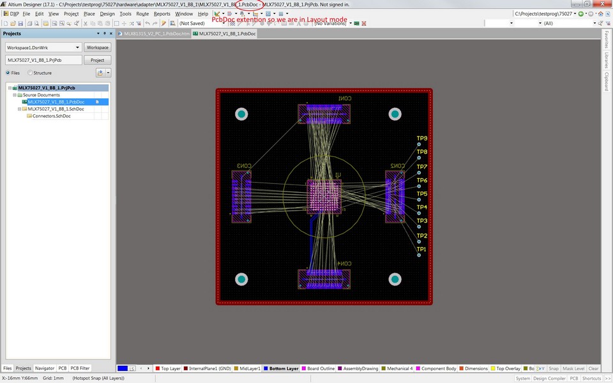
Task: Select the Structure radio button
Action: 30,73
